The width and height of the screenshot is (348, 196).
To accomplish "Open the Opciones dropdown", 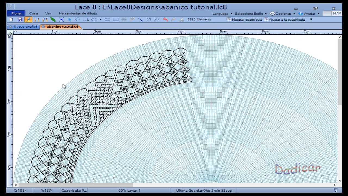I will 282,14.
